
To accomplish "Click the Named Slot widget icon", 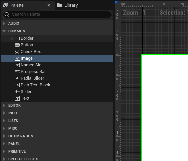I will [17, 65].
